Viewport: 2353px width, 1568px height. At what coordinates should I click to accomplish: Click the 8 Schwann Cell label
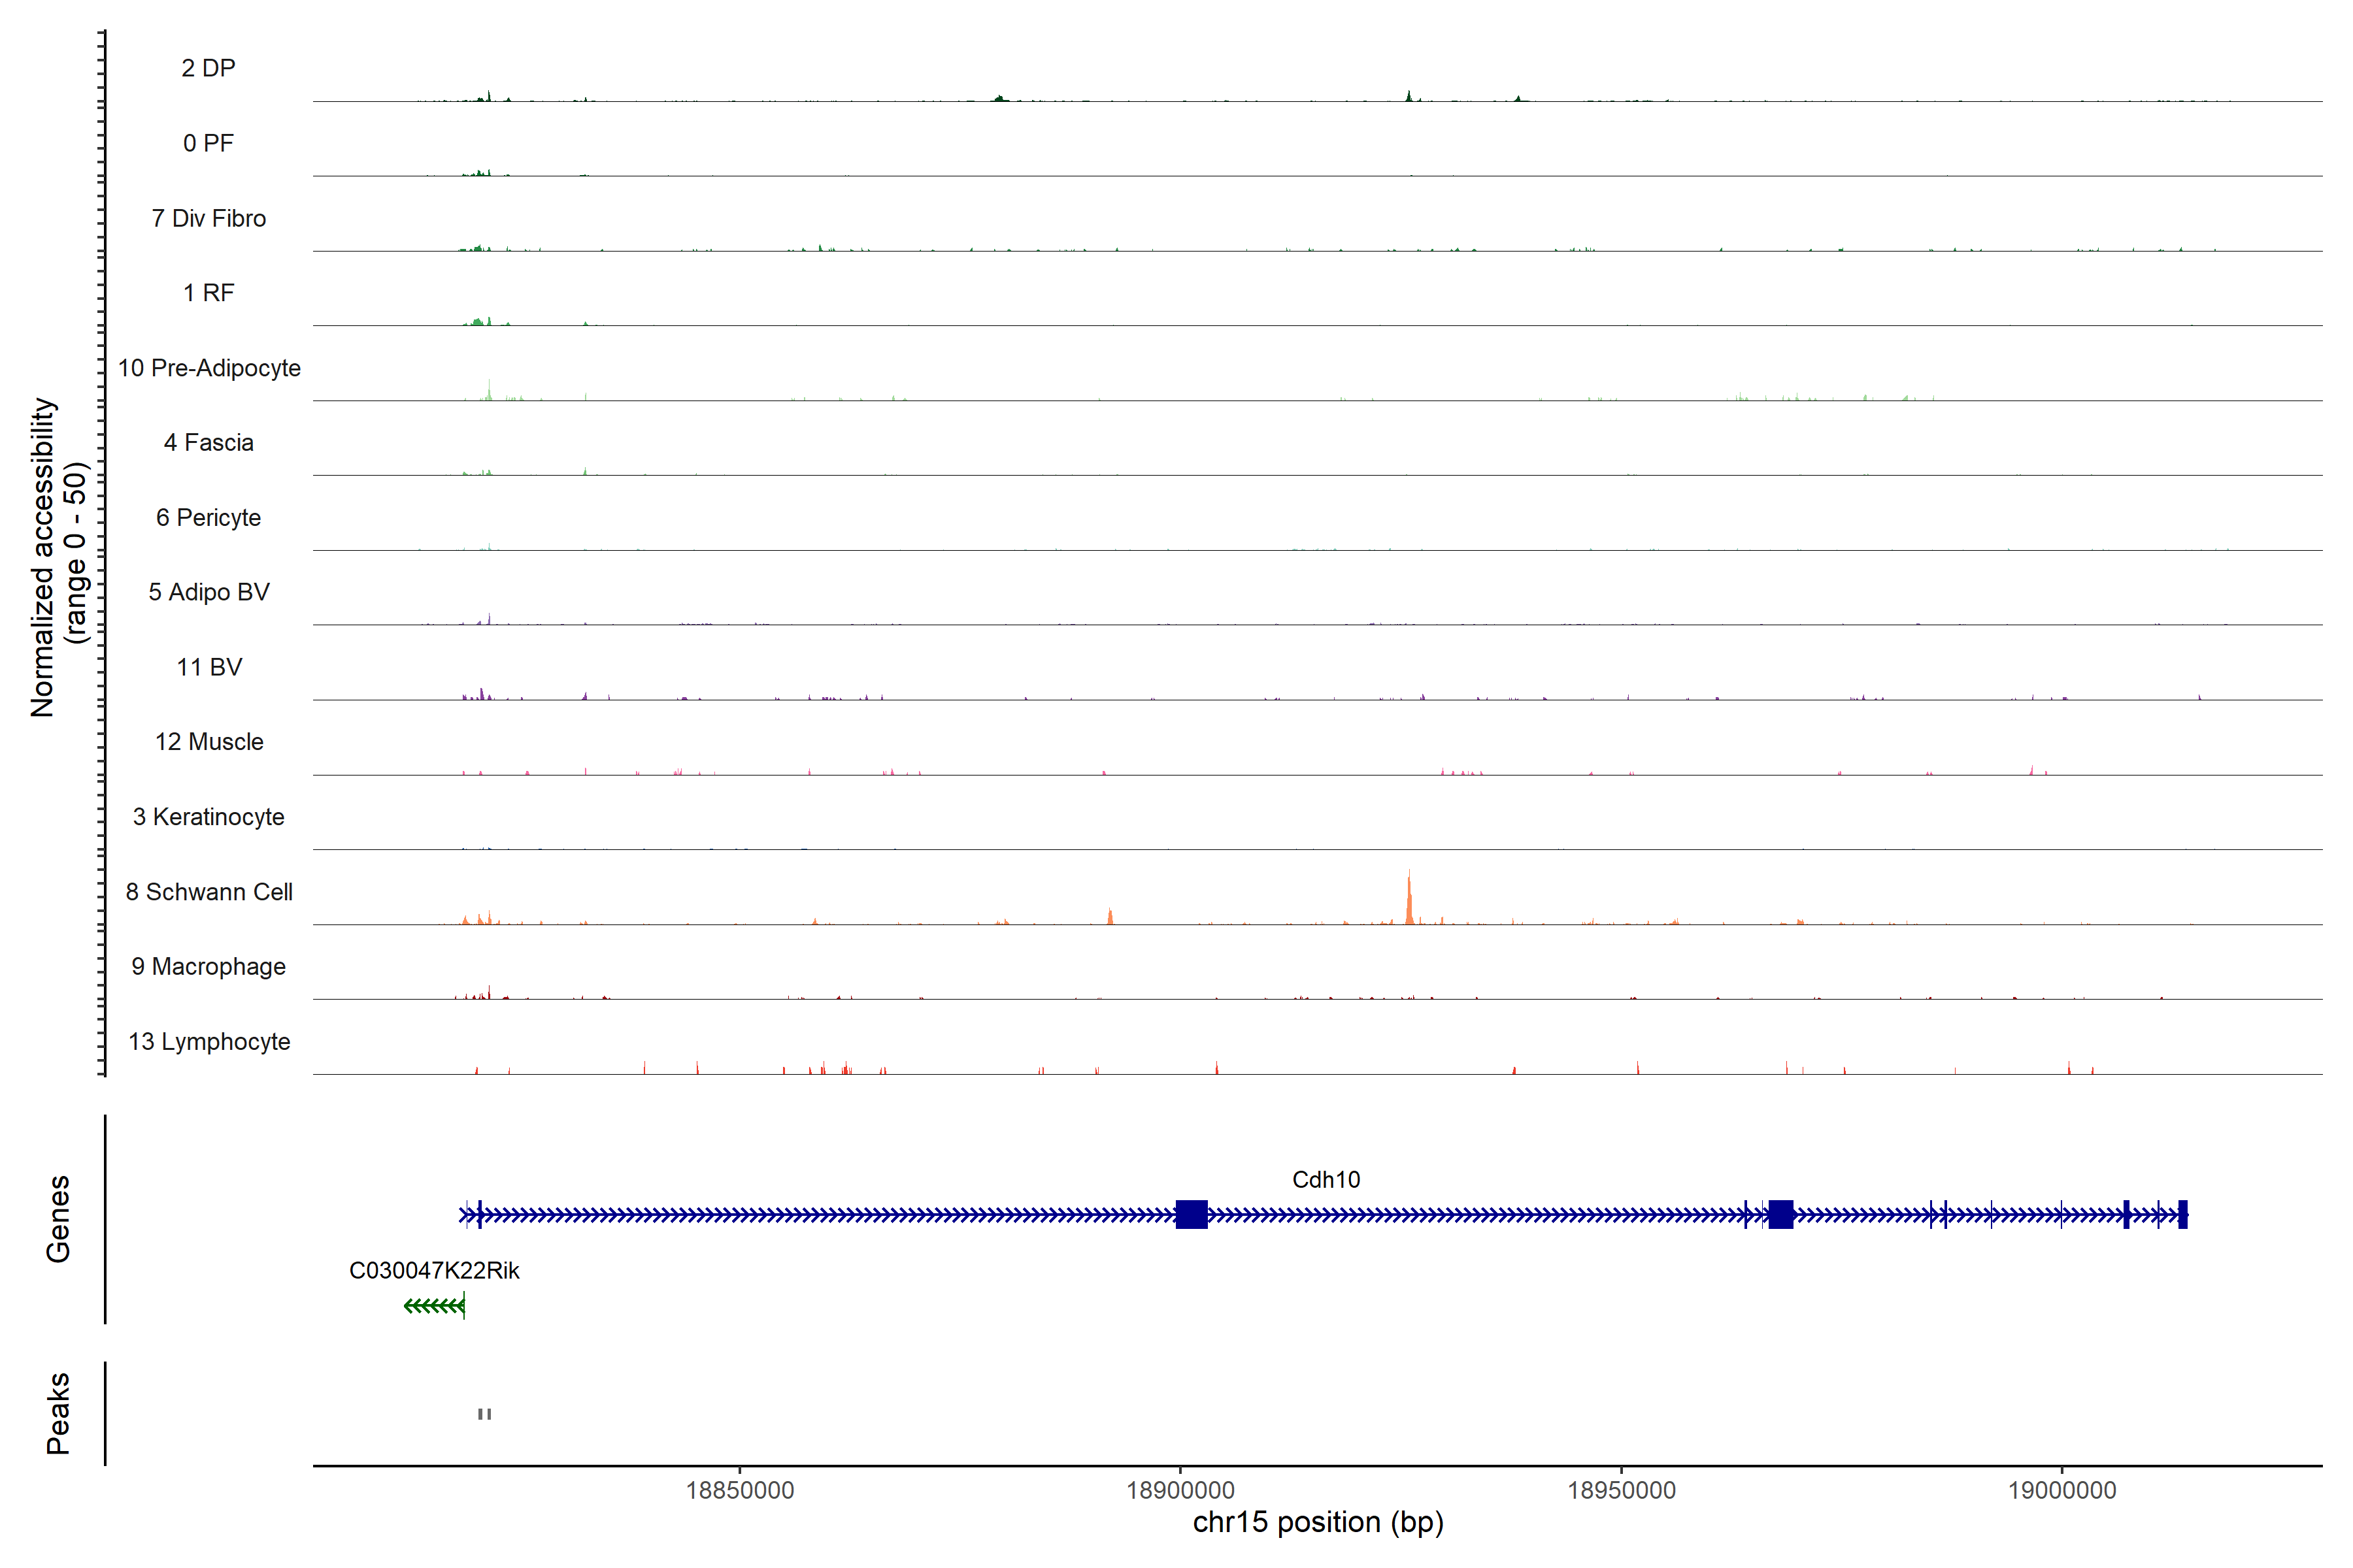point(208,892)
